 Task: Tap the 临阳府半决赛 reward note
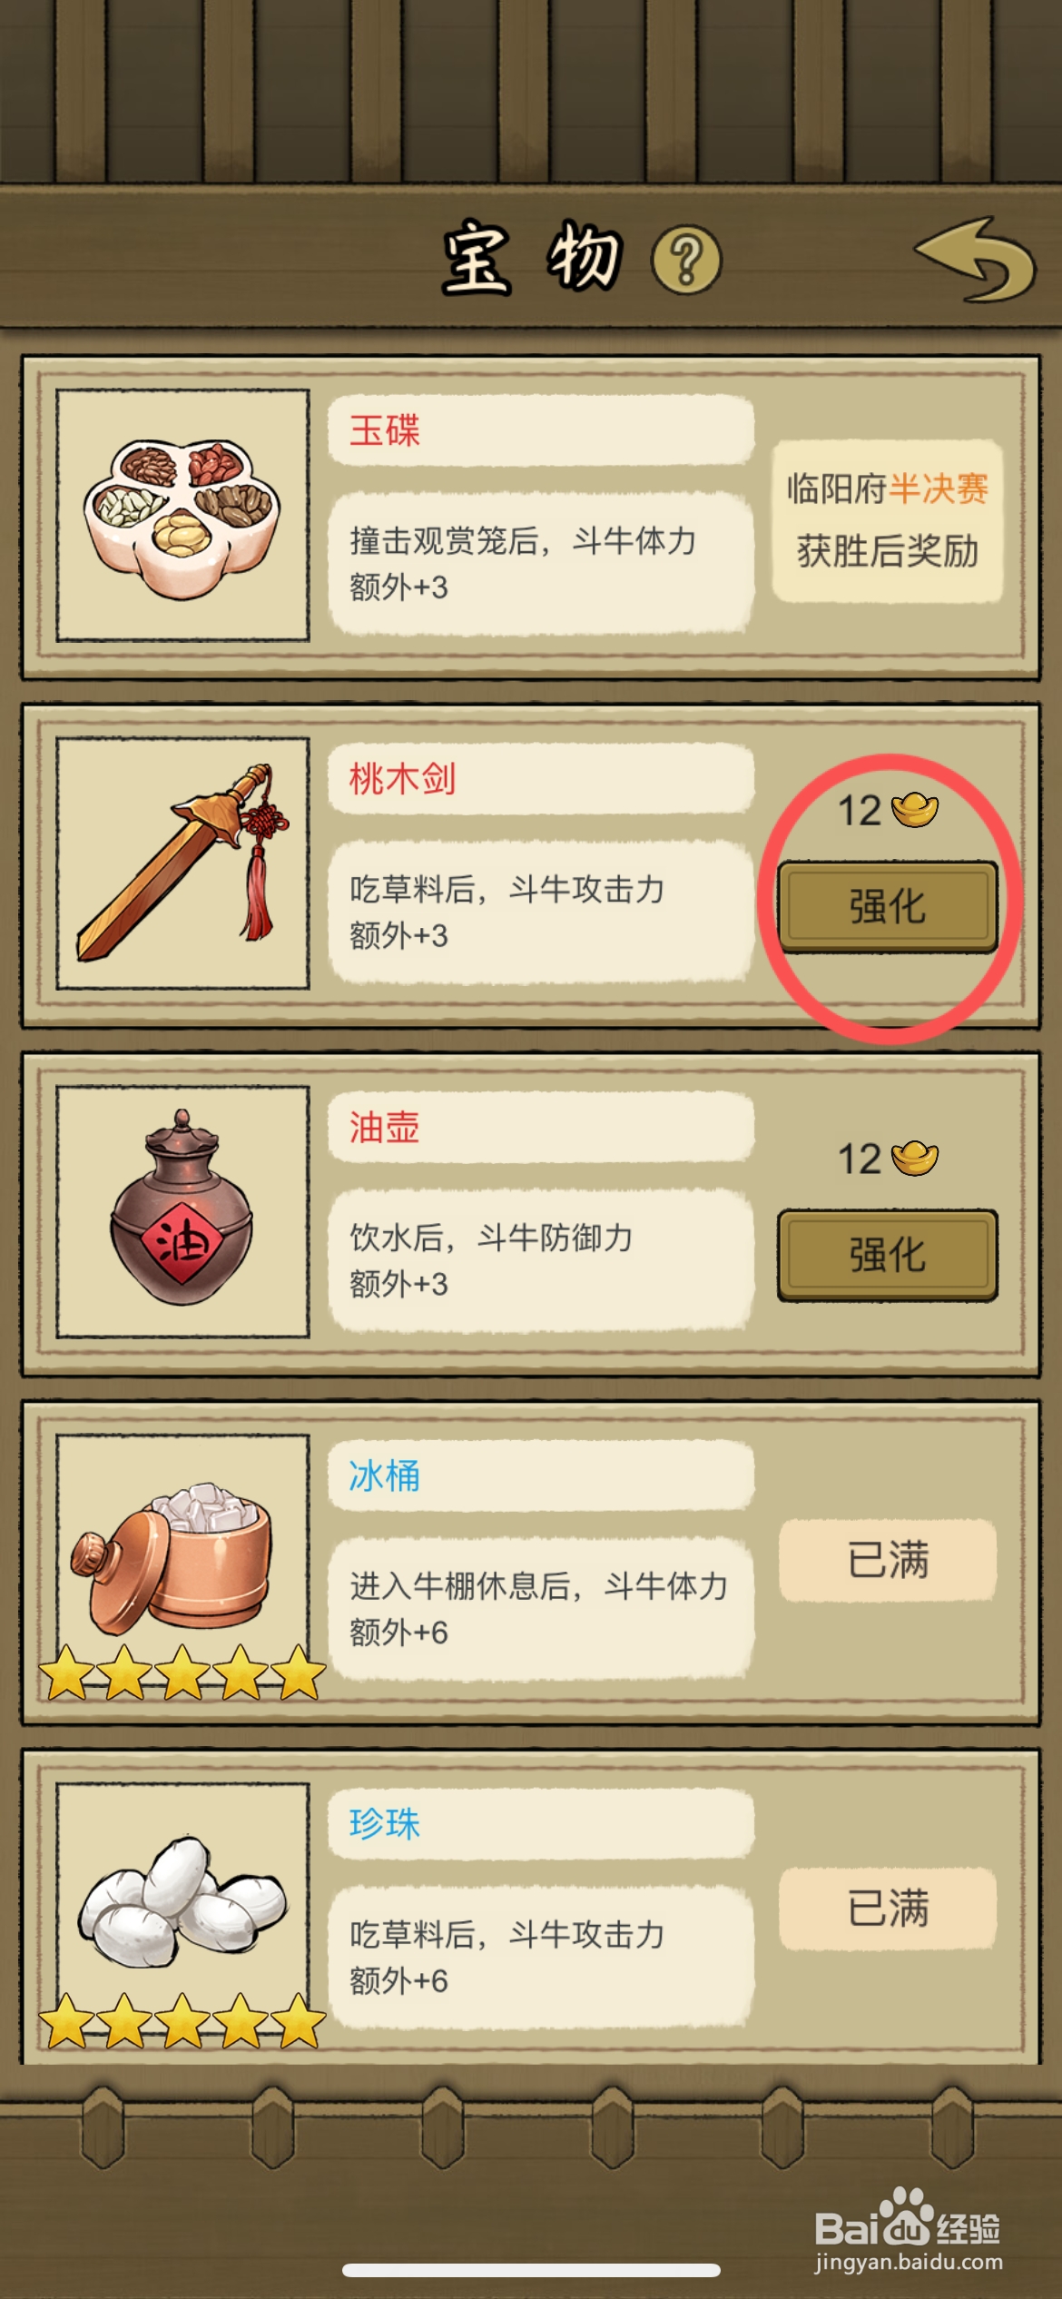tap(887, 520)
